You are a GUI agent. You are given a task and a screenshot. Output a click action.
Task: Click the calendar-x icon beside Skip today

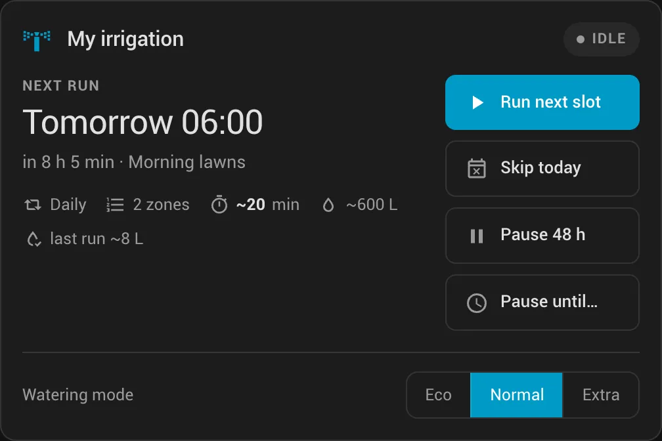coord(477,169)
